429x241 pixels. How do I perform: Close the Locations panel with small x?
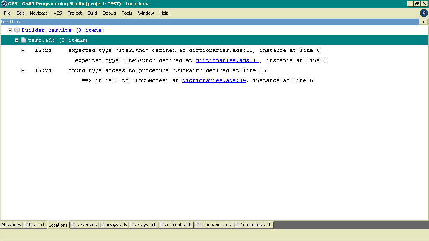[x=424, y=22]
